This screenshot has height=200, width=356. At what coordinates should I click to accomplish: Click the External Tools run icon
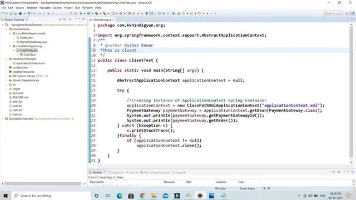click(104, 13)
